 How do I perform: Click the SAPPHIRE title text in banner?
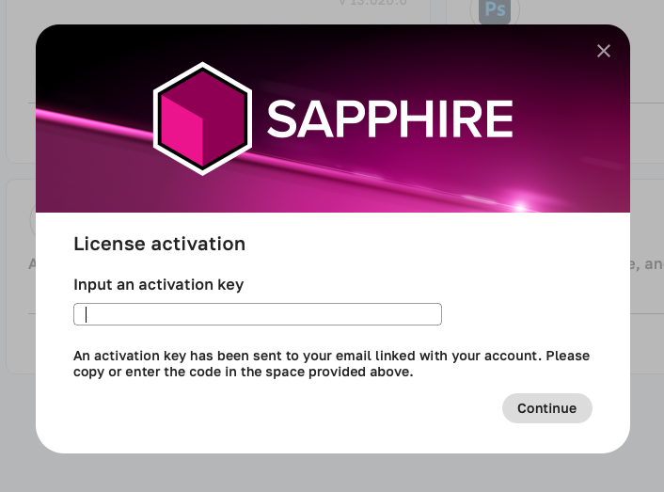click(390, 119)
